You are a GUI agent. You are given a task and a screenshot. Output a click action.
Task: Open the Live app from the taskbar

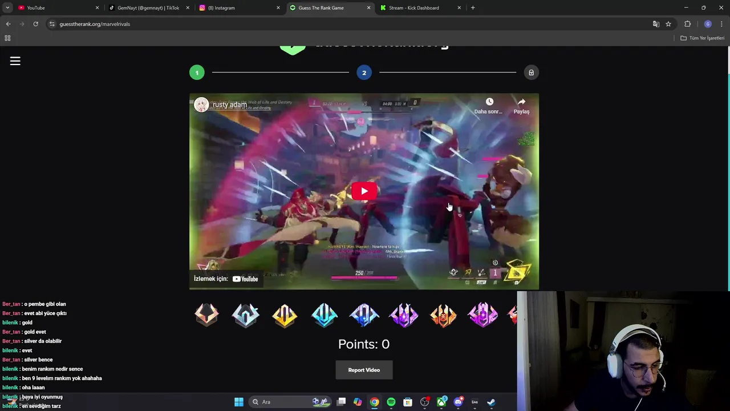tap(474, 402)
